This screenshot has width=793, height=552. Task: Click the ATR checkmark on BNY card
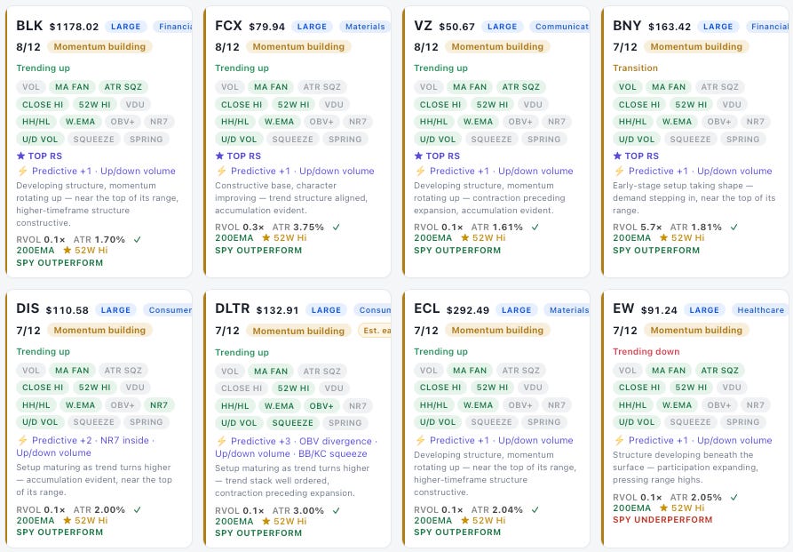pos(734,228)
